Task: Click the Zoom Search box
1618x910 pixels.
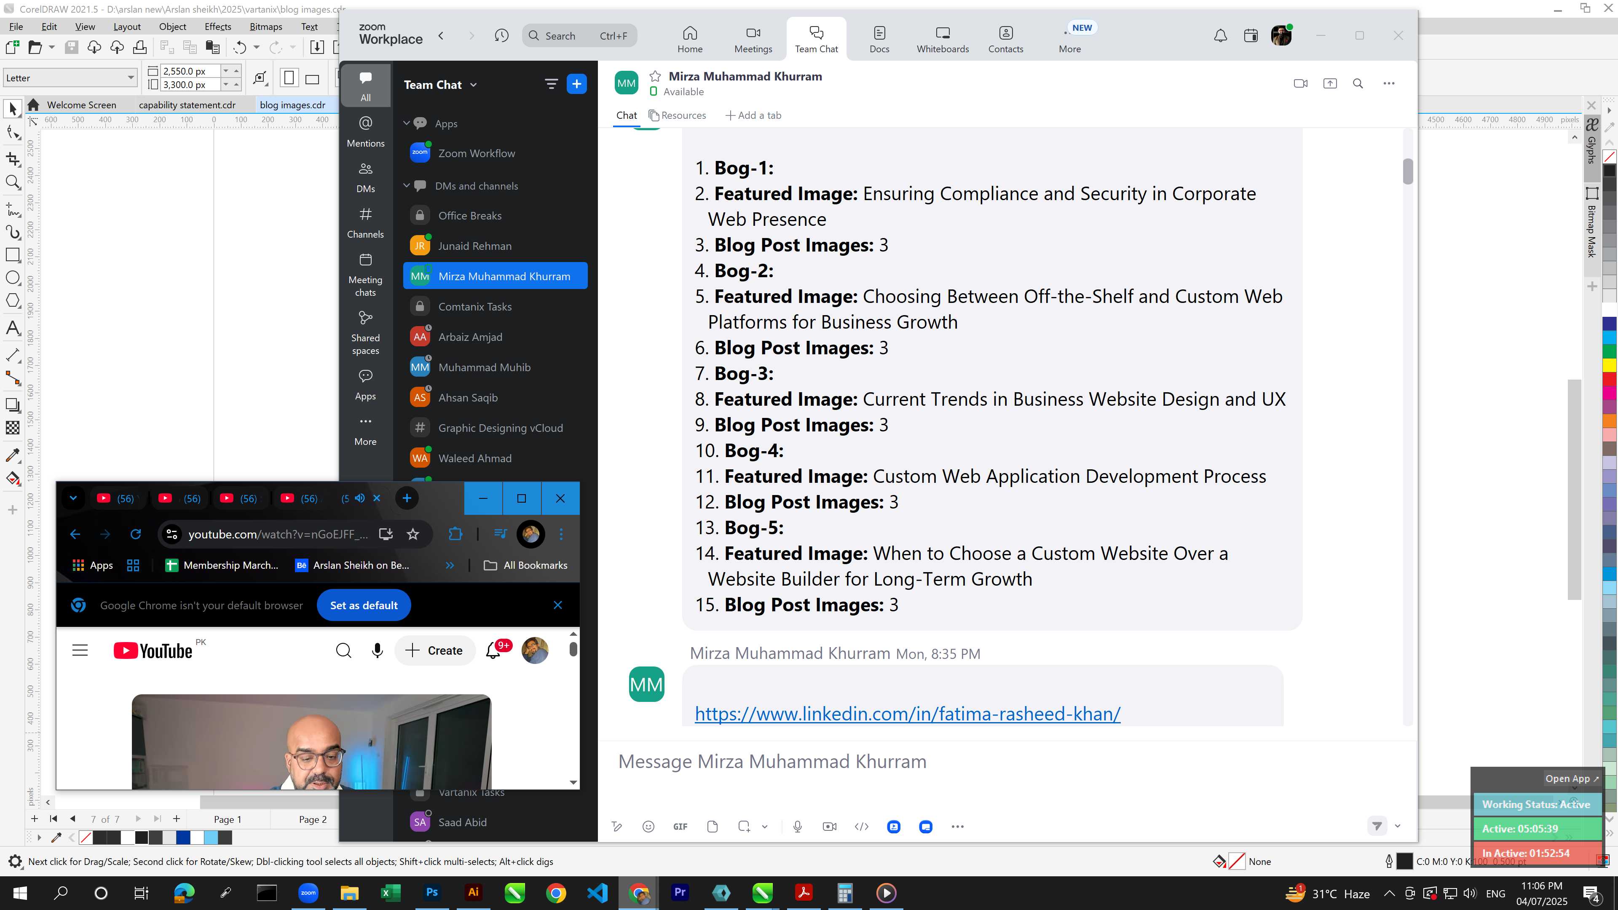Action: coord(579,36)
